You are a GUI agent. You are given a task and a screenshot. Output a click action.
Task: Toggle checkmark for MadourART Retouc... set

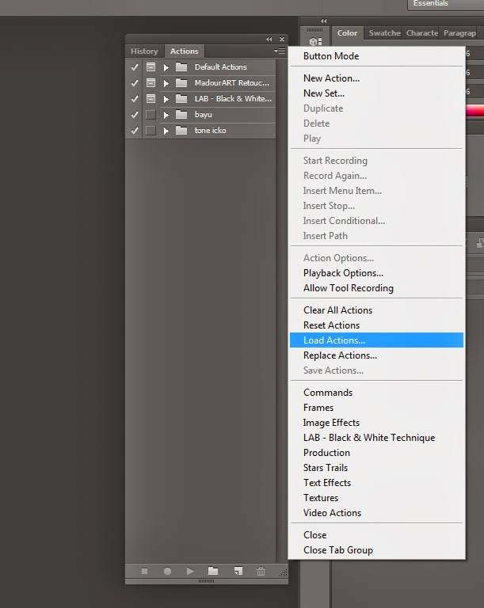click(x=135, y=83)
